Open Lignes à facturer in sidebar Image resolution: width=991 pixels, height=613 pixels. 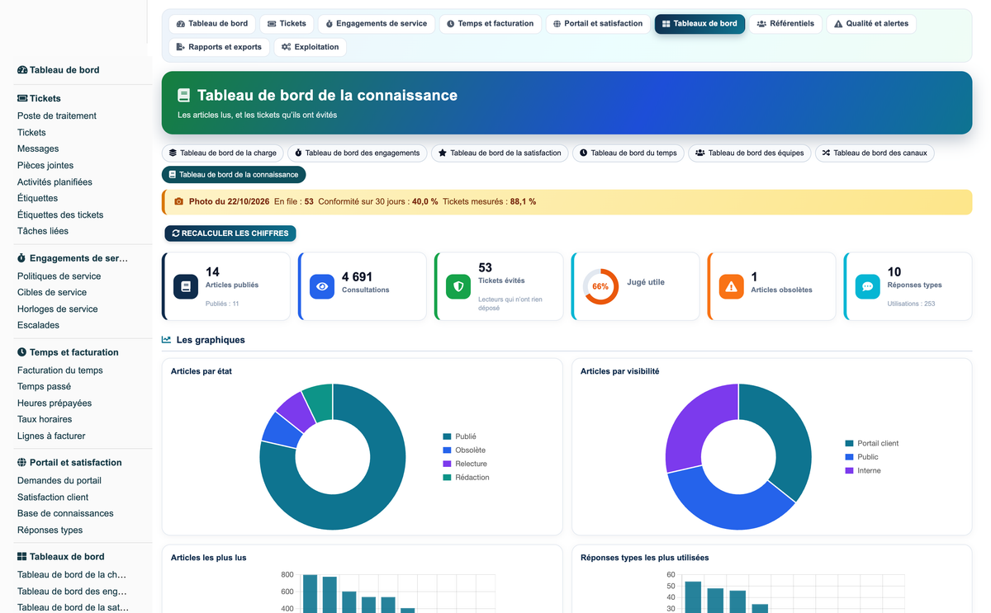(51, 436)
